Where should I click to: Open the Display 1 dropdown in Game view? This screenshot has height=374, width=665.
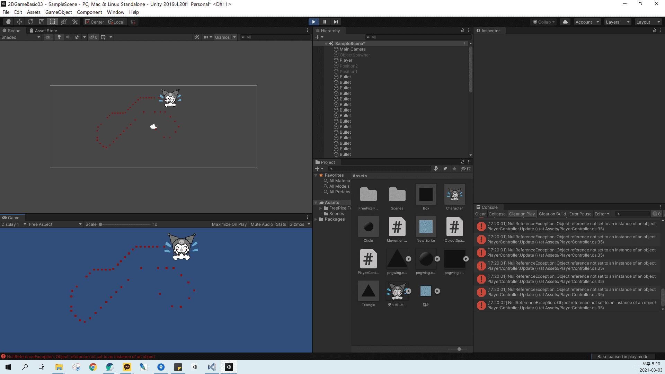tap(14, 224)
